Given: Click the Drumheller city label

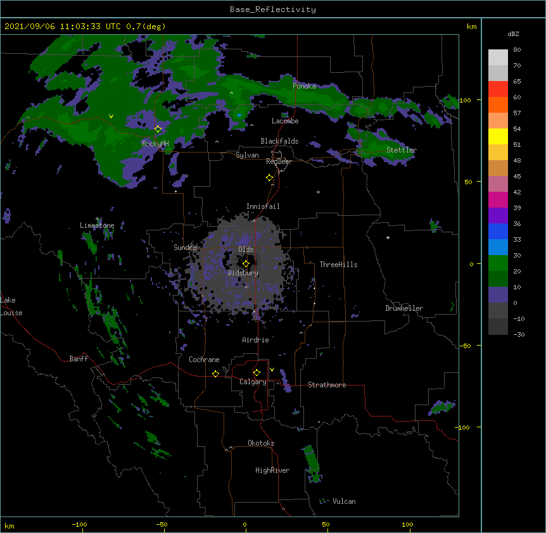Looking at the screenshot, I should coord(404,308).
